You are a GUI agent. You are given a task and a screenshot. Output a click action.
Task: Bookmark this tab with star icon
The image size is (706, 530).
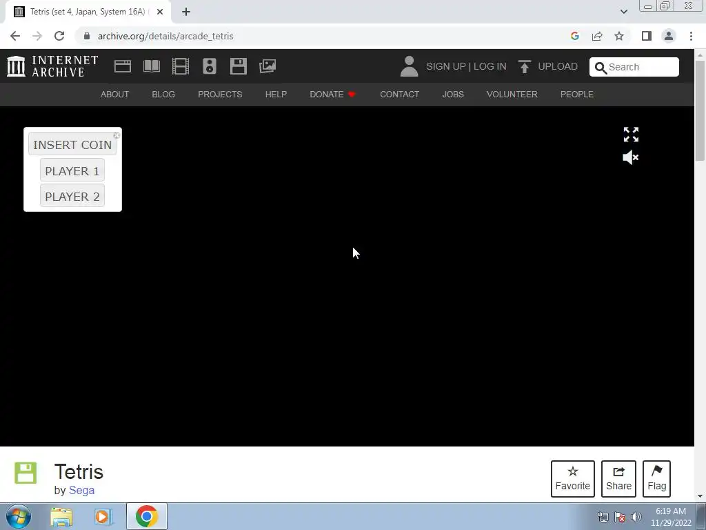click(620, 36)
